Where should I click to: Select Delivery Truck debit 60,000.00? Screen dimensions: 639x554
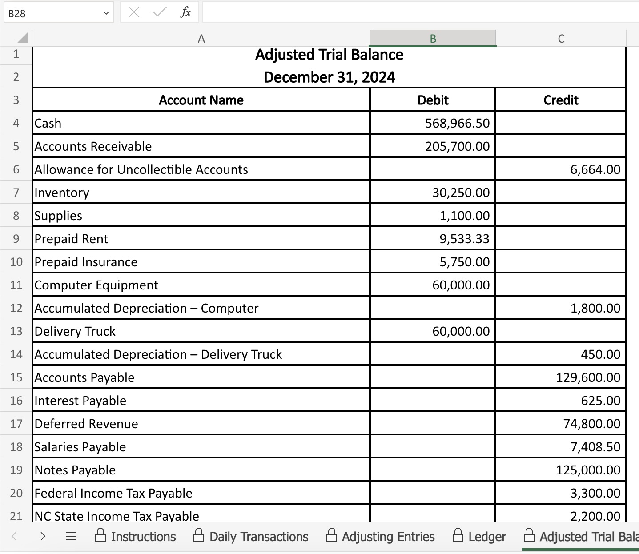pyautogui.click(x=433, y=331)
